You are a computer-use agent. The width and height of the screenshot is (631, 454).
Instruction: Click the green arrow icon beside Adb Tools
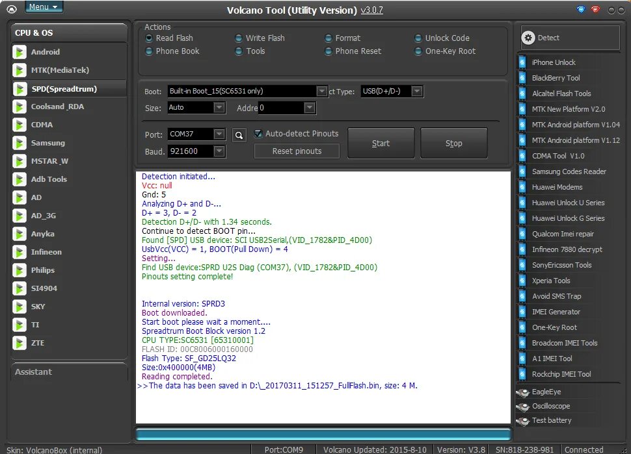(20, 180)
